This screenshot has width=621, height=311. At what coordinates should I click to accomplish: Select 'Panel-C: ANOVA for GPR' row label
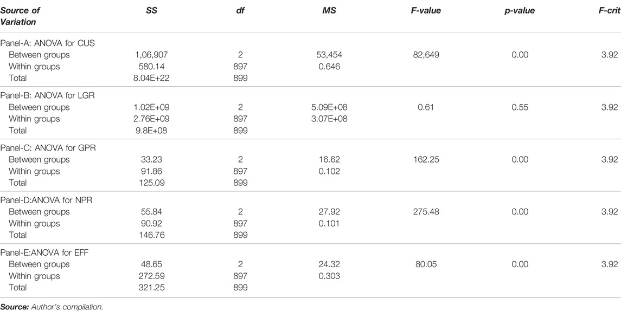[x=48, y=147]
